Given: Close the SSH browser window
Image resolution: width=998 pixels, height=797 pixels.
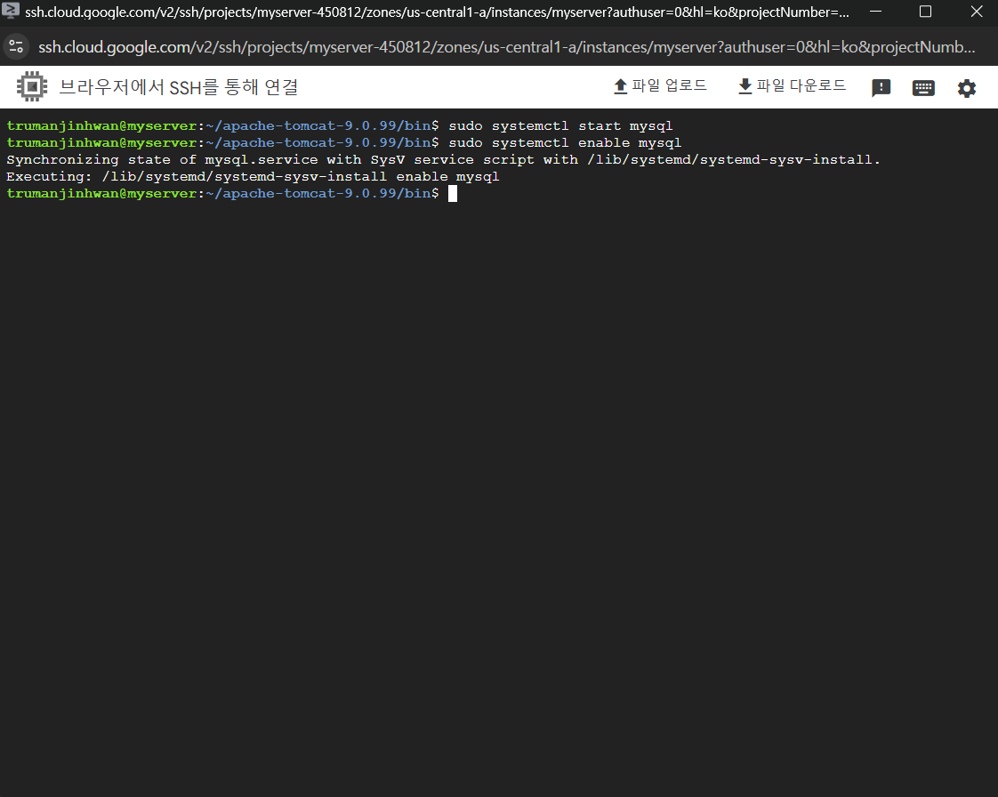Looking at the screenshot, I should [976, 12].
